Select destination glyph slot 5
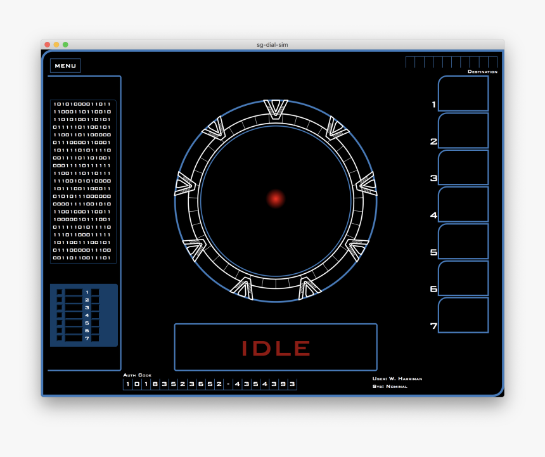The width and height of the screenshot is (545, 457). coord(463,241)
